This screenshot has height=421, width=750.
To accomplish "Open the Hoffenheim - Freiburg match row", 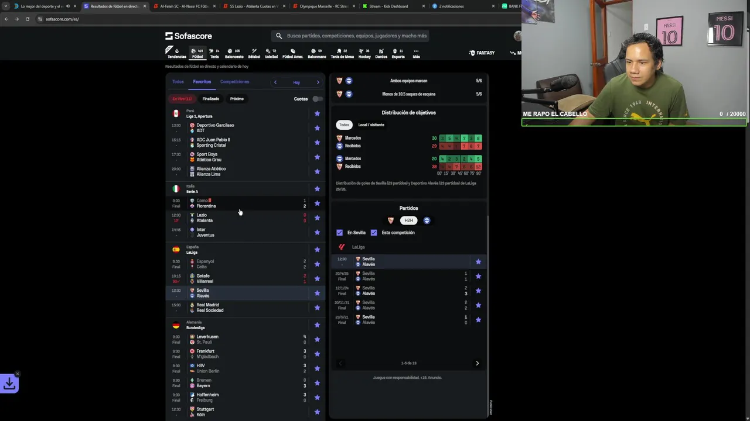I will [x=245, y=397].
